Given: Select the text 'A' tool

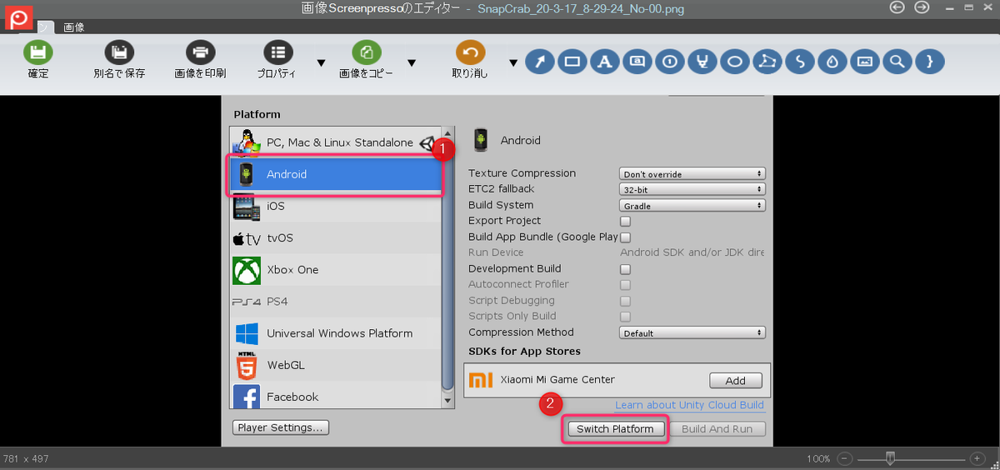Looking at the screenshot, I should point(605,61).
